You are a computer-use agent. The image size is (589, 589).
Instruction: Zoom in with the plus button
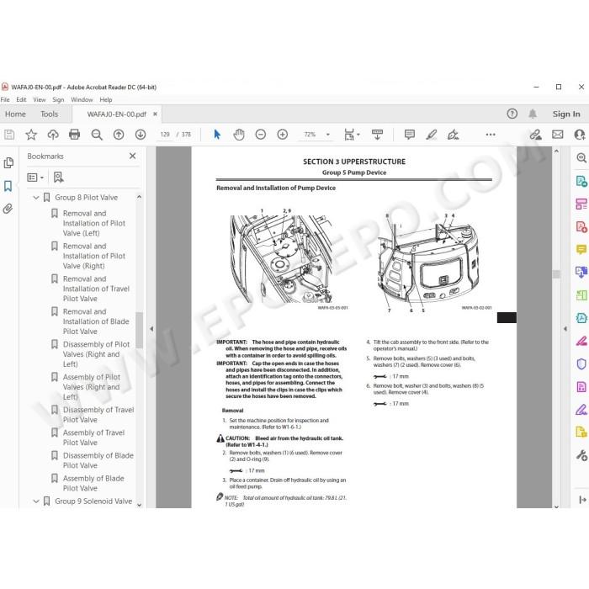(282, 135)
